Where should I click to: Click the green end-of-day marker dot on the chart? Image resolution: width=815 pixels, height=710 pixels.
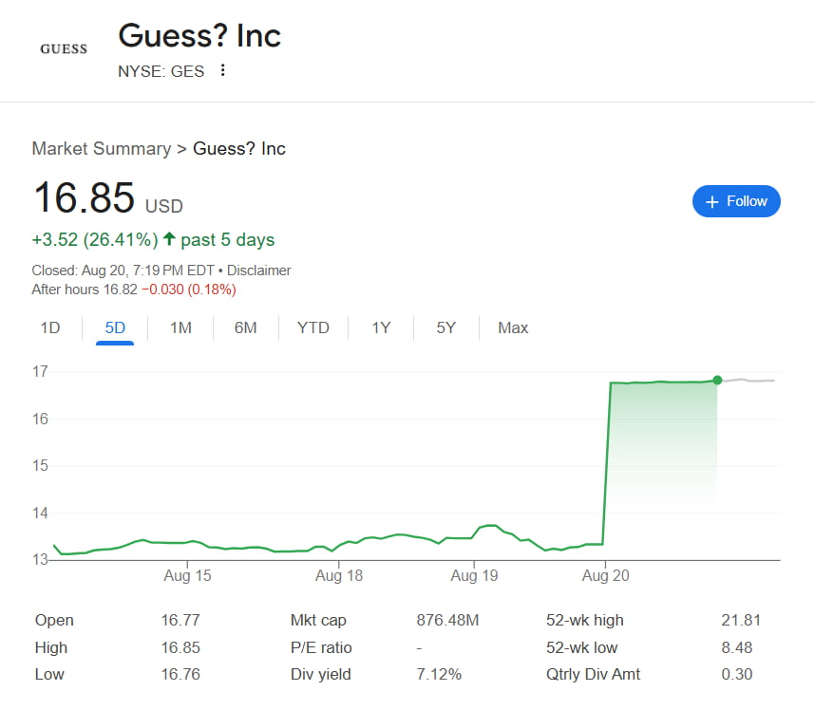[x=717, y=380]
